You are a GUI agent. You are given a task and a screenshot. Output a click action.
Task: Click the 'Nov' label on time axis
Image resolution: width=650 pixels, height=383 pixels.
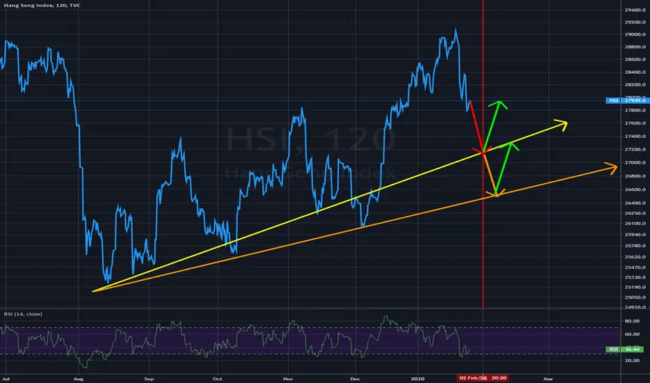(x=288, y=378)
